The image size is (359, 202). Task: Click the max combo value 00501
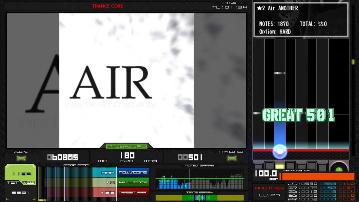point(190,157)
